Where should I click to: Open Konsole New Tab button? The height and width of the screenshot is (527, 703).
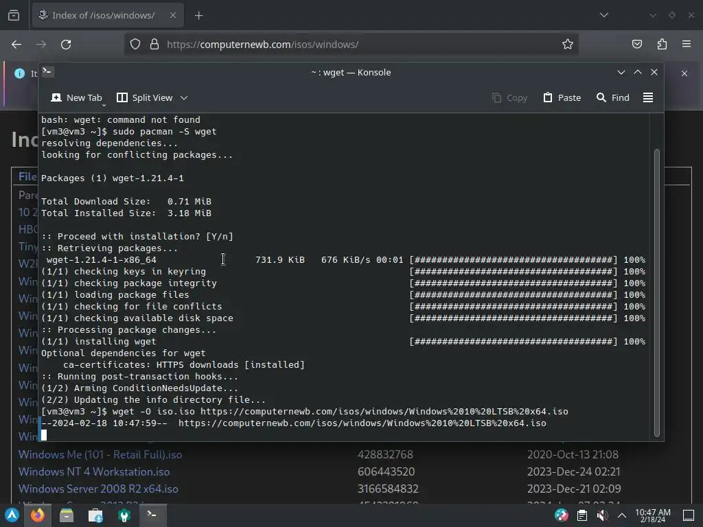tap(77, 97)
